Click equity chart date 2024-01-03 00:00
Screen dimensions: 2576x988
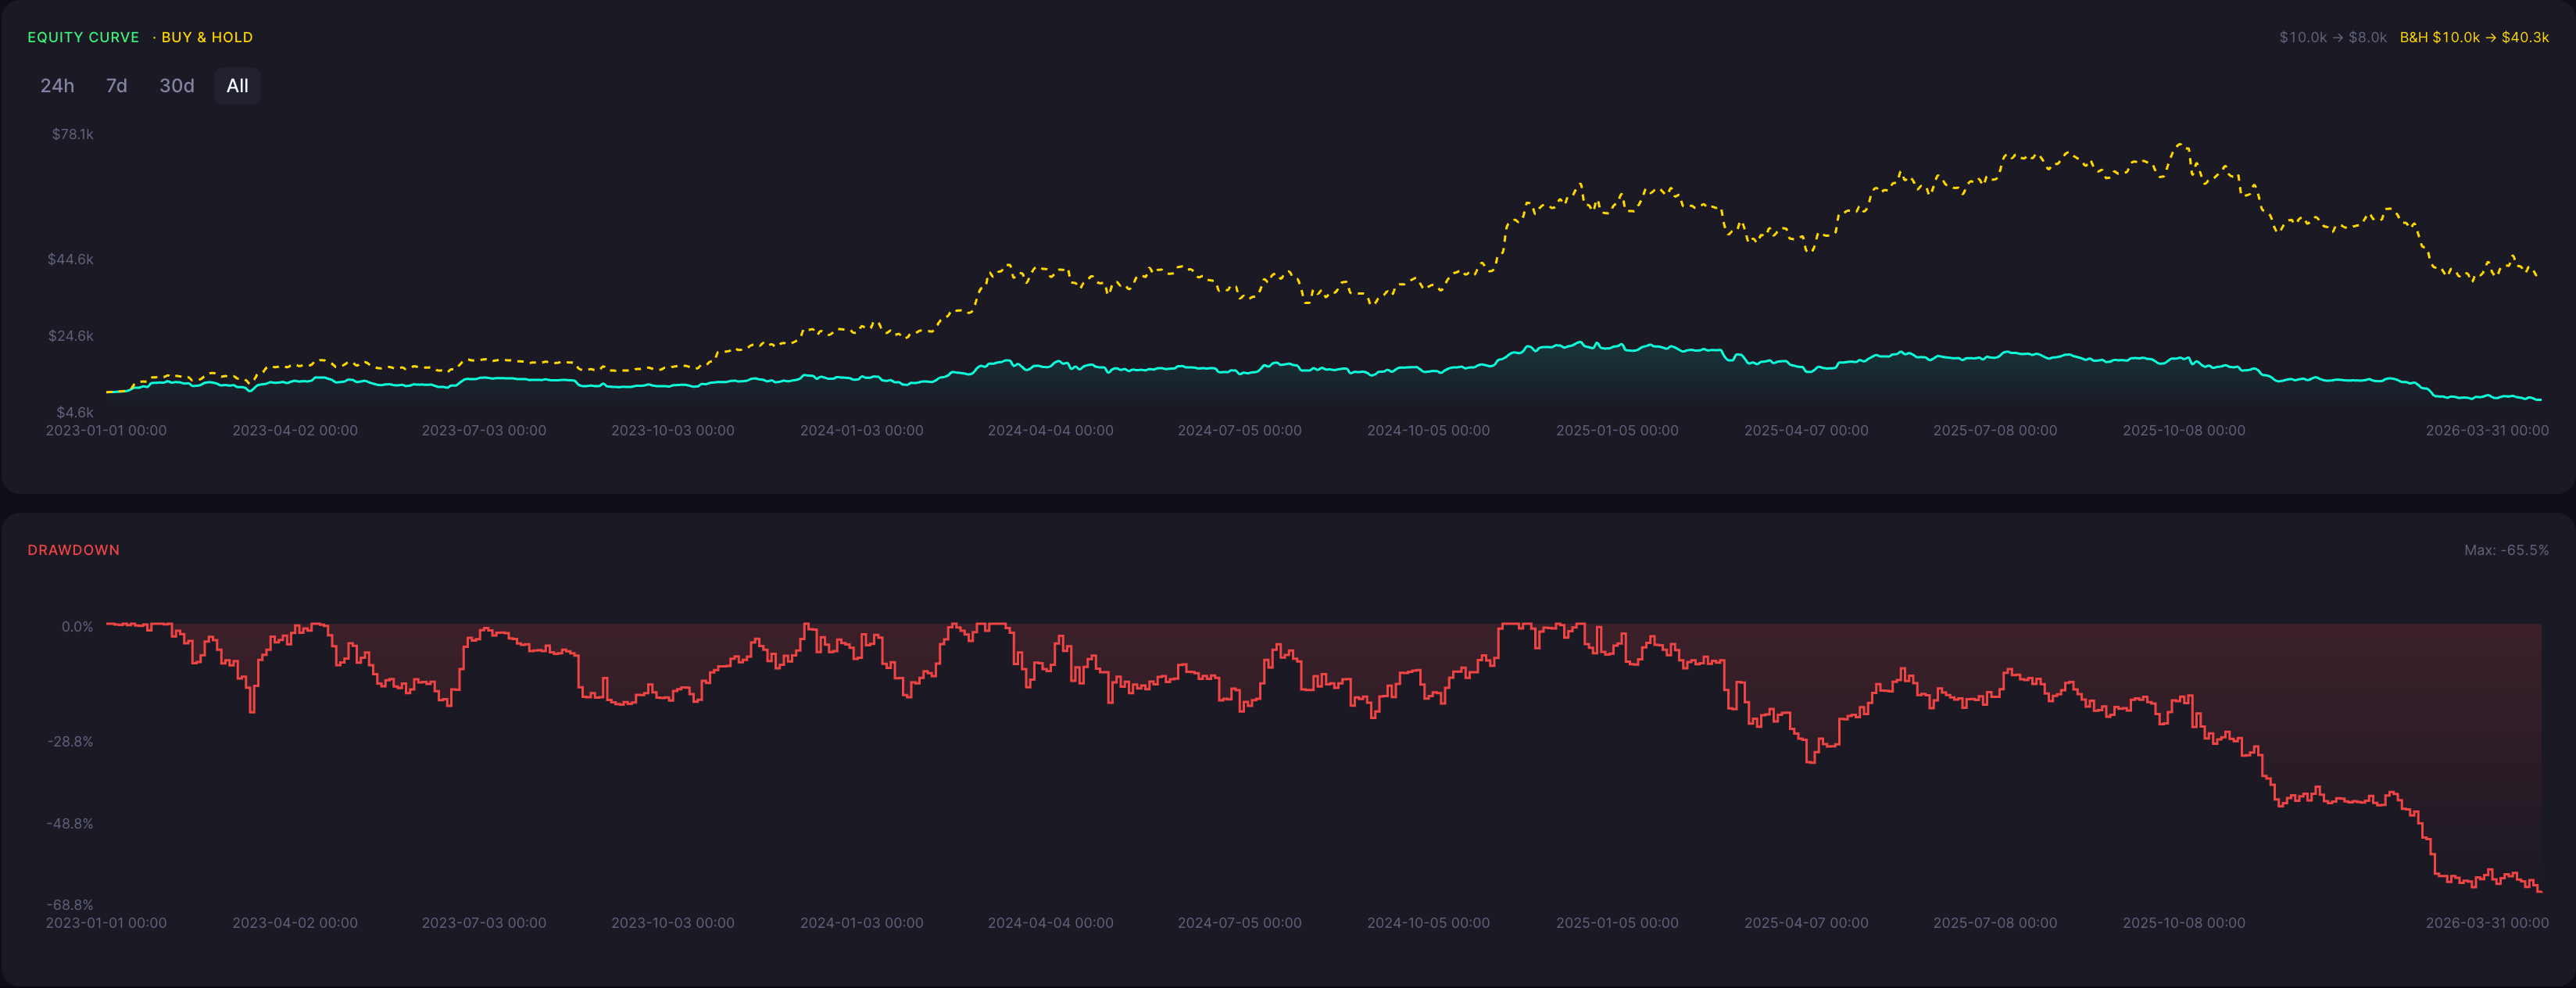(x=862, y=431)
